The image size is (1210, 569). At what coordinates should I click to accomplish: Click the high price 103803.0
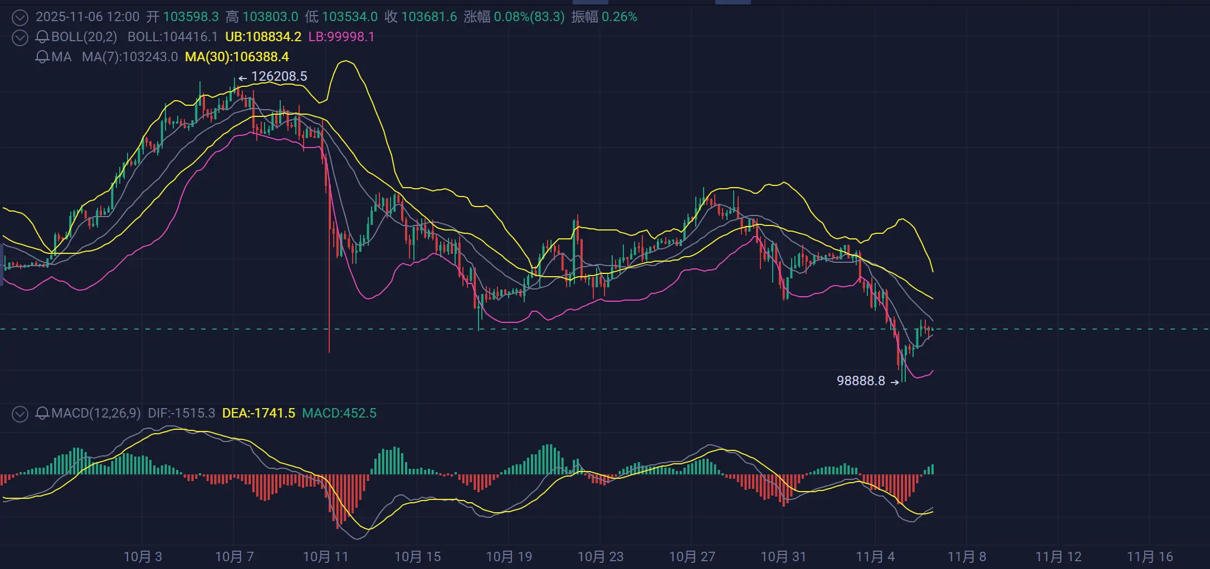coord(270,17)
